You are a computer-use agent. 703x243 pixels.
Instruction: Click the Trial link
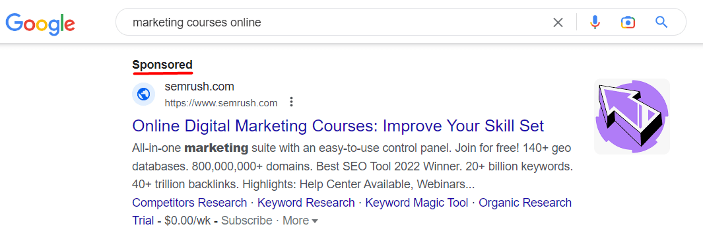click(143, 221)
